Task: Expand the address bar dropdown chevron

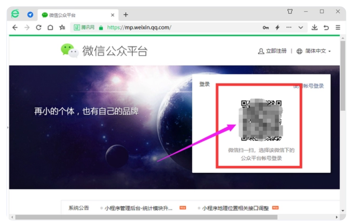Action: (x=301, y=28)
